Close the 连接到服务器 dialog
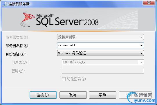The height and width of the screenshot is (105, 157). click(x=149, y=3)
